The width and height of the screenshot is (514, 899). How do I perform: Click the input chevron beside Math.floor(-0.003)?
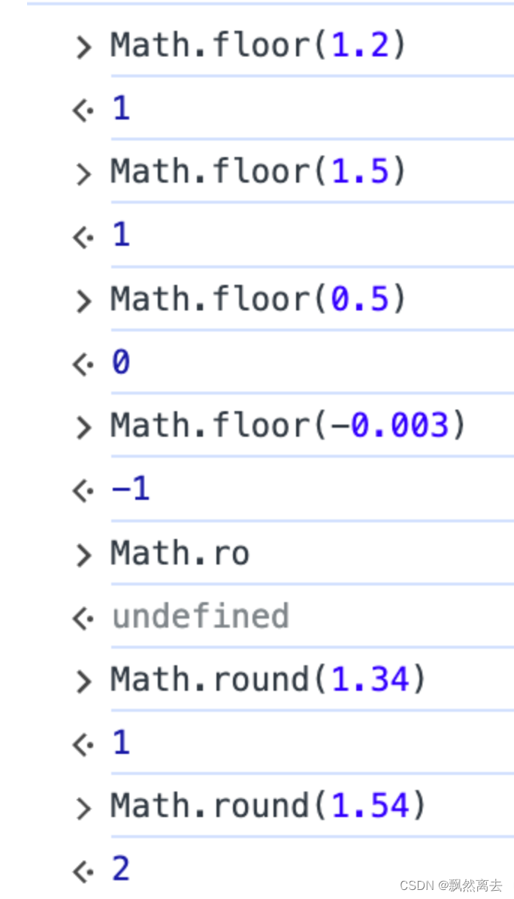point(83,428)
